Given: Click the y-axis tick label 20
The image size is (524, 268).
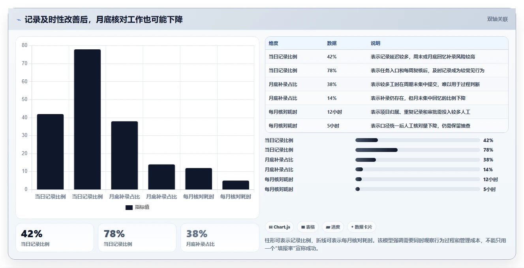Looking at the screenshot, I should point(24,154).
